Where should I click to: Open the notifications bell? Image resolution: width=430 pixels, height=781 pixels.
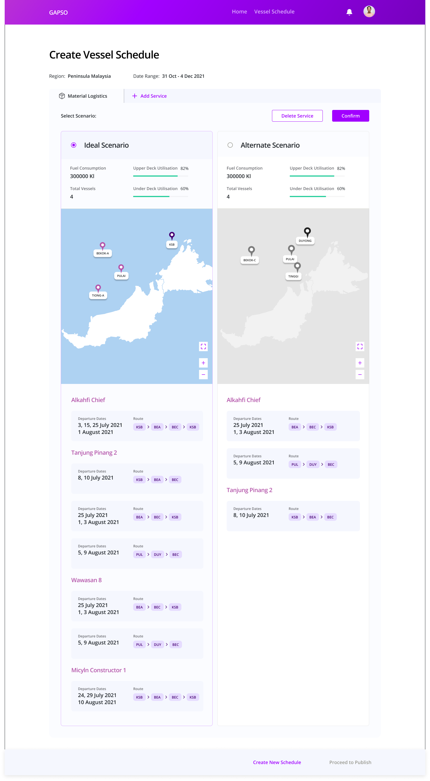pyautogui.click(x=349, y=12)
